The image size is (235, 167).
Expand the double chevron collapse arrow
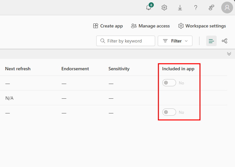(229, 54)
